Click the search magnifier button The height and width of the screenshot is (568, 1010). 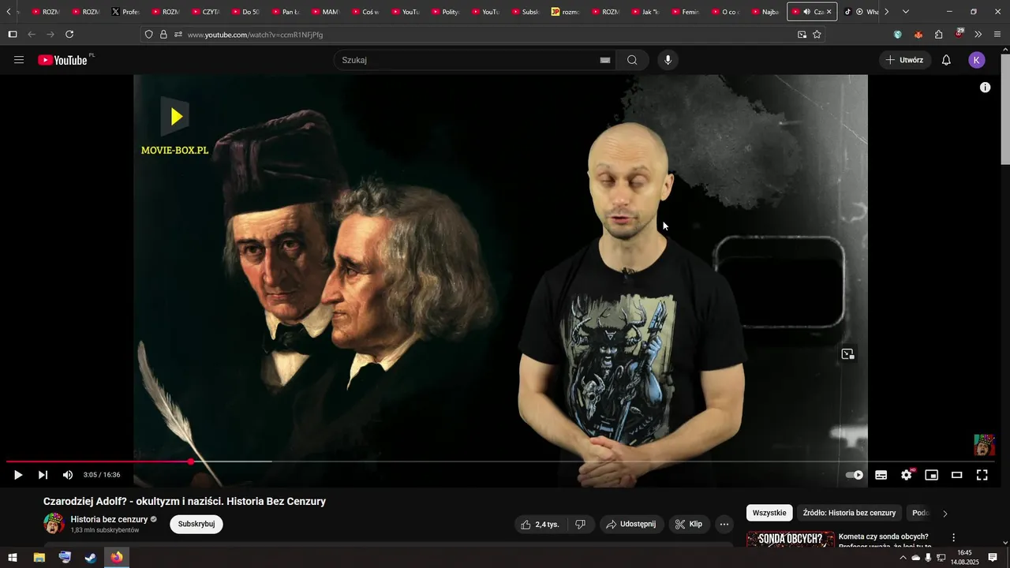(x=632, y=60)
